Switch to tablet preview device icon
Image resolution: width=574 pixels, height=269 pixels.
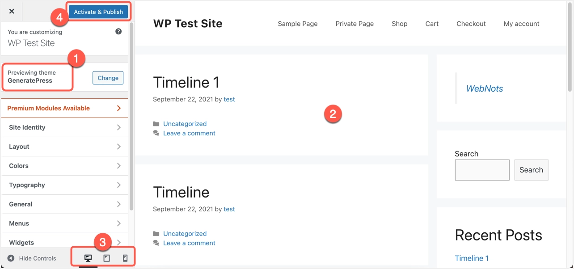point(106,258)
